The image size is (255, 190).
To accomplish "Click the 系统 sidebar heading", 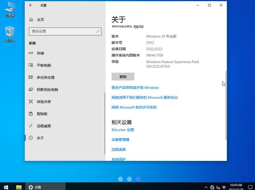I will click(32, 43).
